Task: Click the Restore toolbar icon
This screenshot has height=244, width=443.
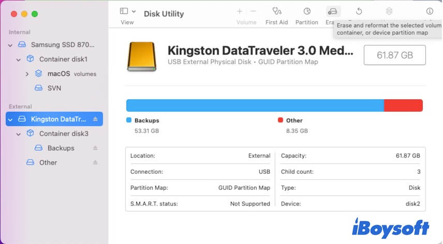Action: coord(359,11)
